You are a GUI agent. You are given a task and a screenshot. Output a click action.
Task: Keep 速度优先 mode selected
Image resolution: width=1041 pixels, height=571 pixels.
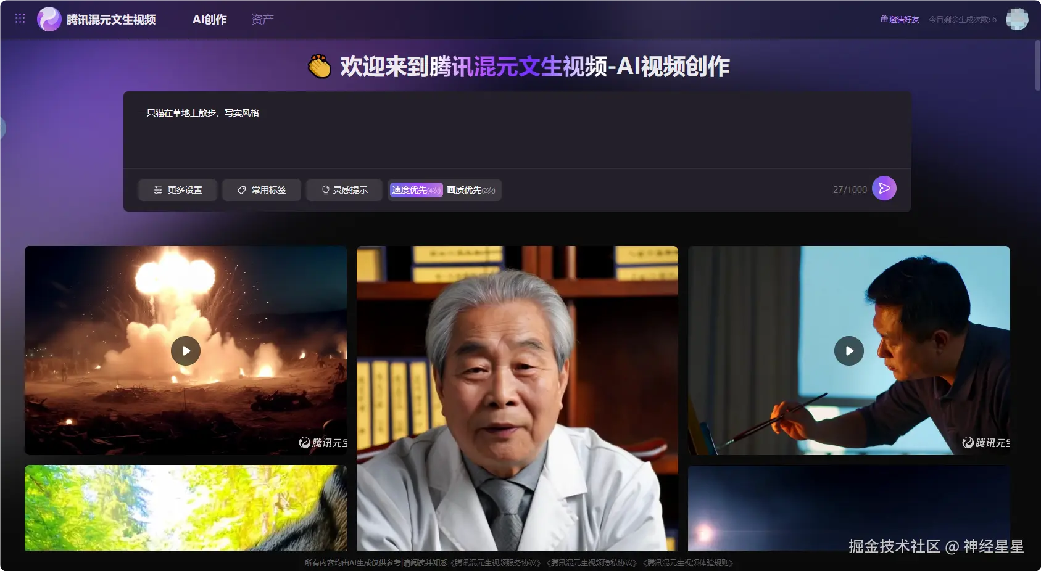[415, 190]
